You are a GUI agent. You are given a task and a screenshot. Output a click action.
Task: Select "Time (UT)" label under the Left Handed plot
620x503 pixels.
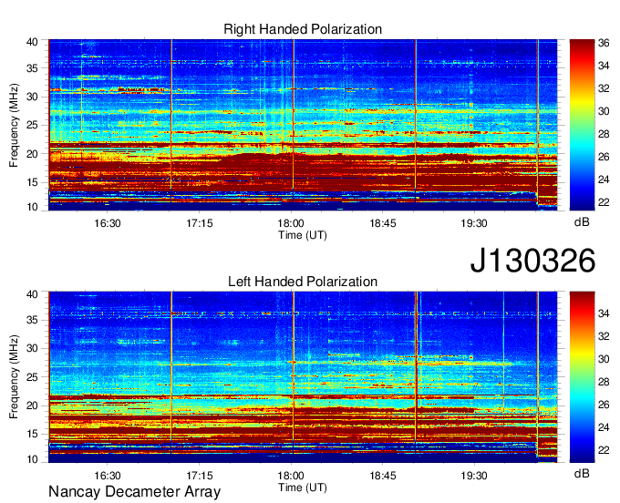[303, 488]
